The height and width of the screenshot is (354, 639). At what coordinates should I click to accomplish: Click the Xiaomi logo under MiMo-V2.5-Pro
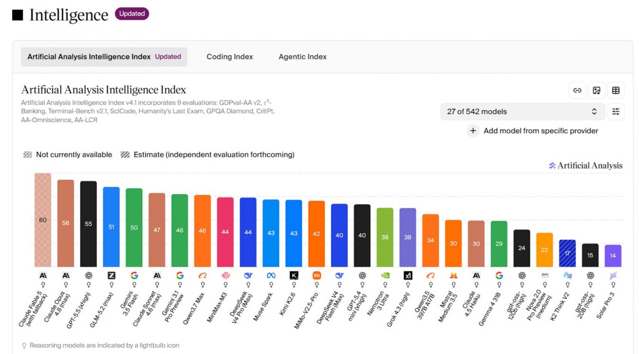[x=317, y=276]
